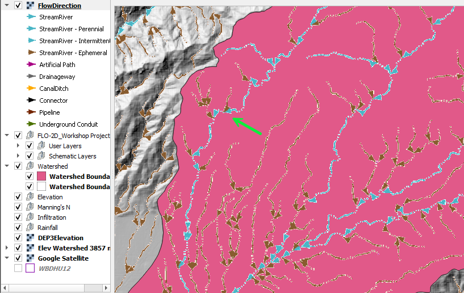
Task: Click the orange CanalDitch arrow symbol
Action: pos(32,89)
